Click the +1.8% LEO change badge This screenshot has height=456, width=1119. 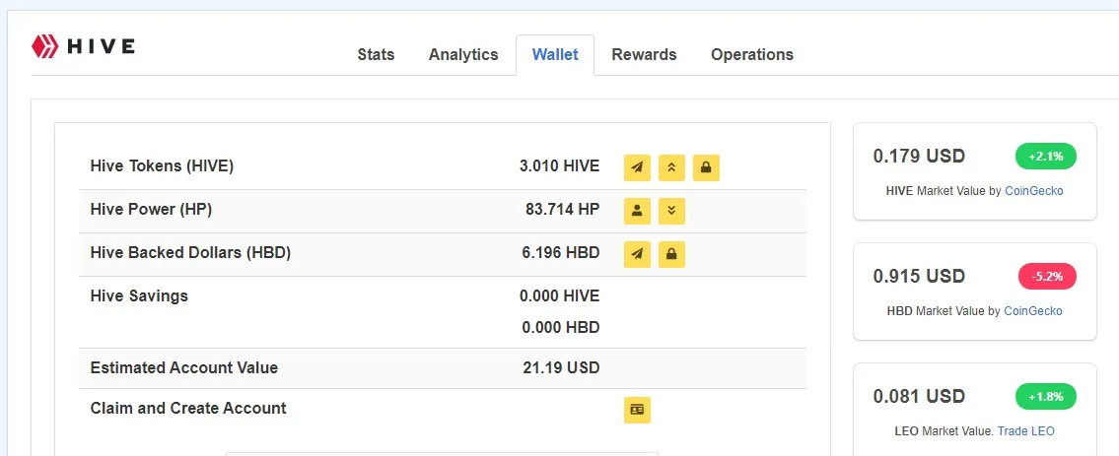click(1045, 396)
